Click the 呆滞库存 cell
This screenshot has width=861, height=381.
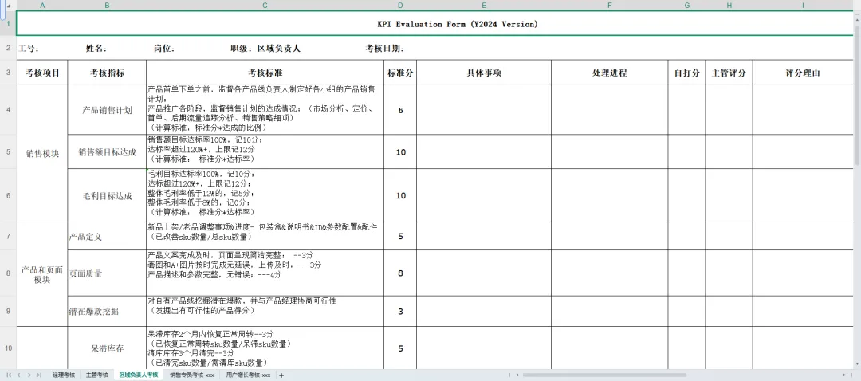[107, 348]
